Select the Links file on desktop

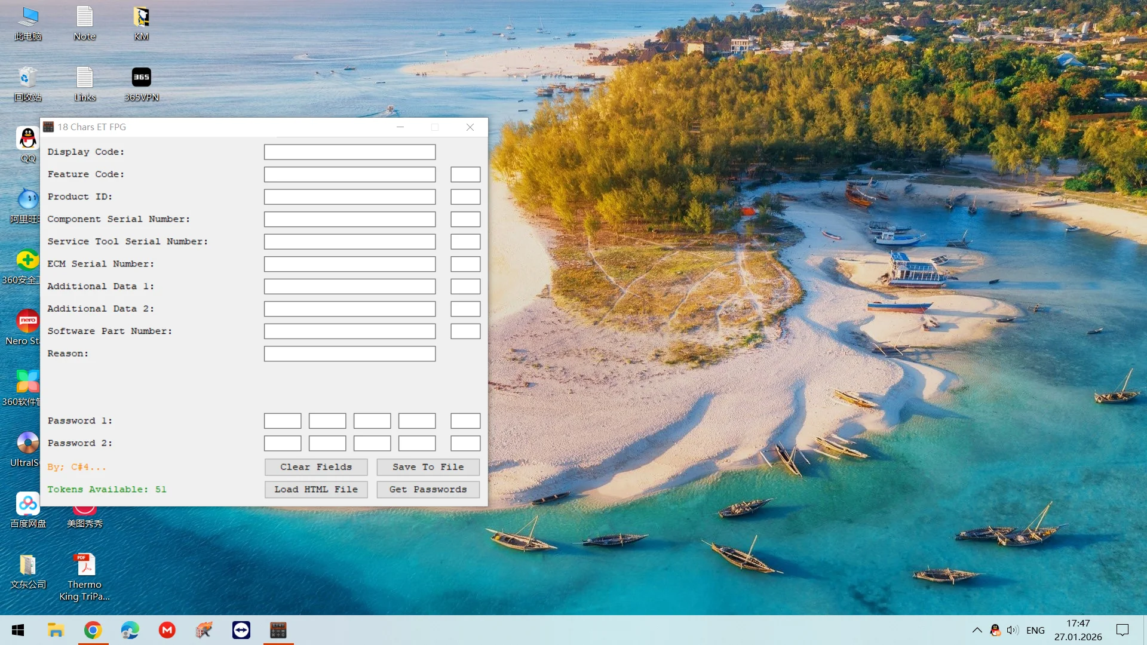pos(85,84)
